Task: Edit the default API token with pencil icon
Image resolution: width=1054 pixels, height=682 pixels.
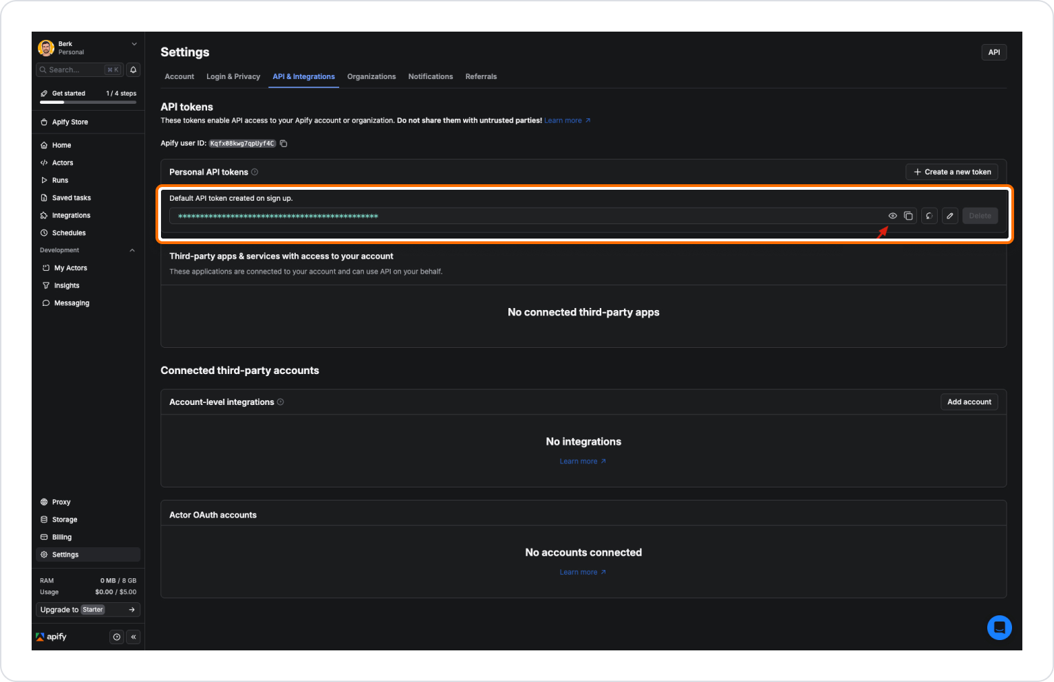Action: [x=950, y=216]
